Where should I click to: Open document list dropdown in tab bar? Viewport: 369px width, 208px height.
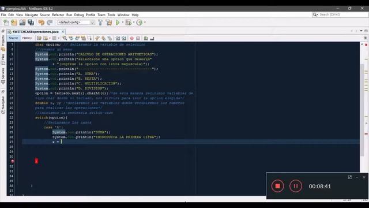tap(361, 31)
